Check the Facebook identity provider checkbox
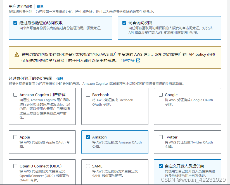The width and height of the screenshot is (230, 185). pyautogui.click(x=88, y=95)
